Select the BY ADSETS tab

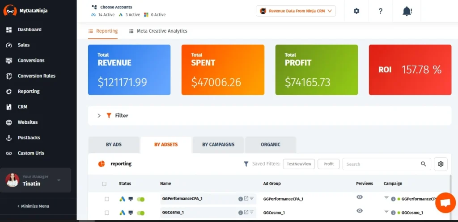(x=166, y=145)
